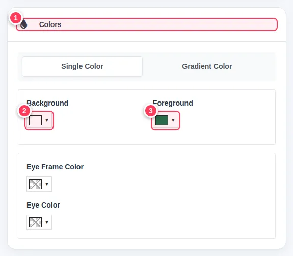Click the Eye Frame Color label
293x256 pixels.
[55, 167]
